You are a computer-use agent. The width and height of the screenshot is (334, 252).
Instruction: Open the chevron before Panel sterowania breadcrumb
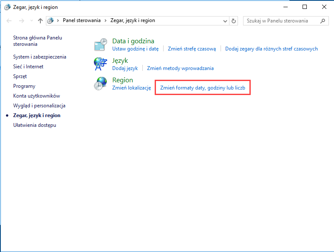(58, 20)
